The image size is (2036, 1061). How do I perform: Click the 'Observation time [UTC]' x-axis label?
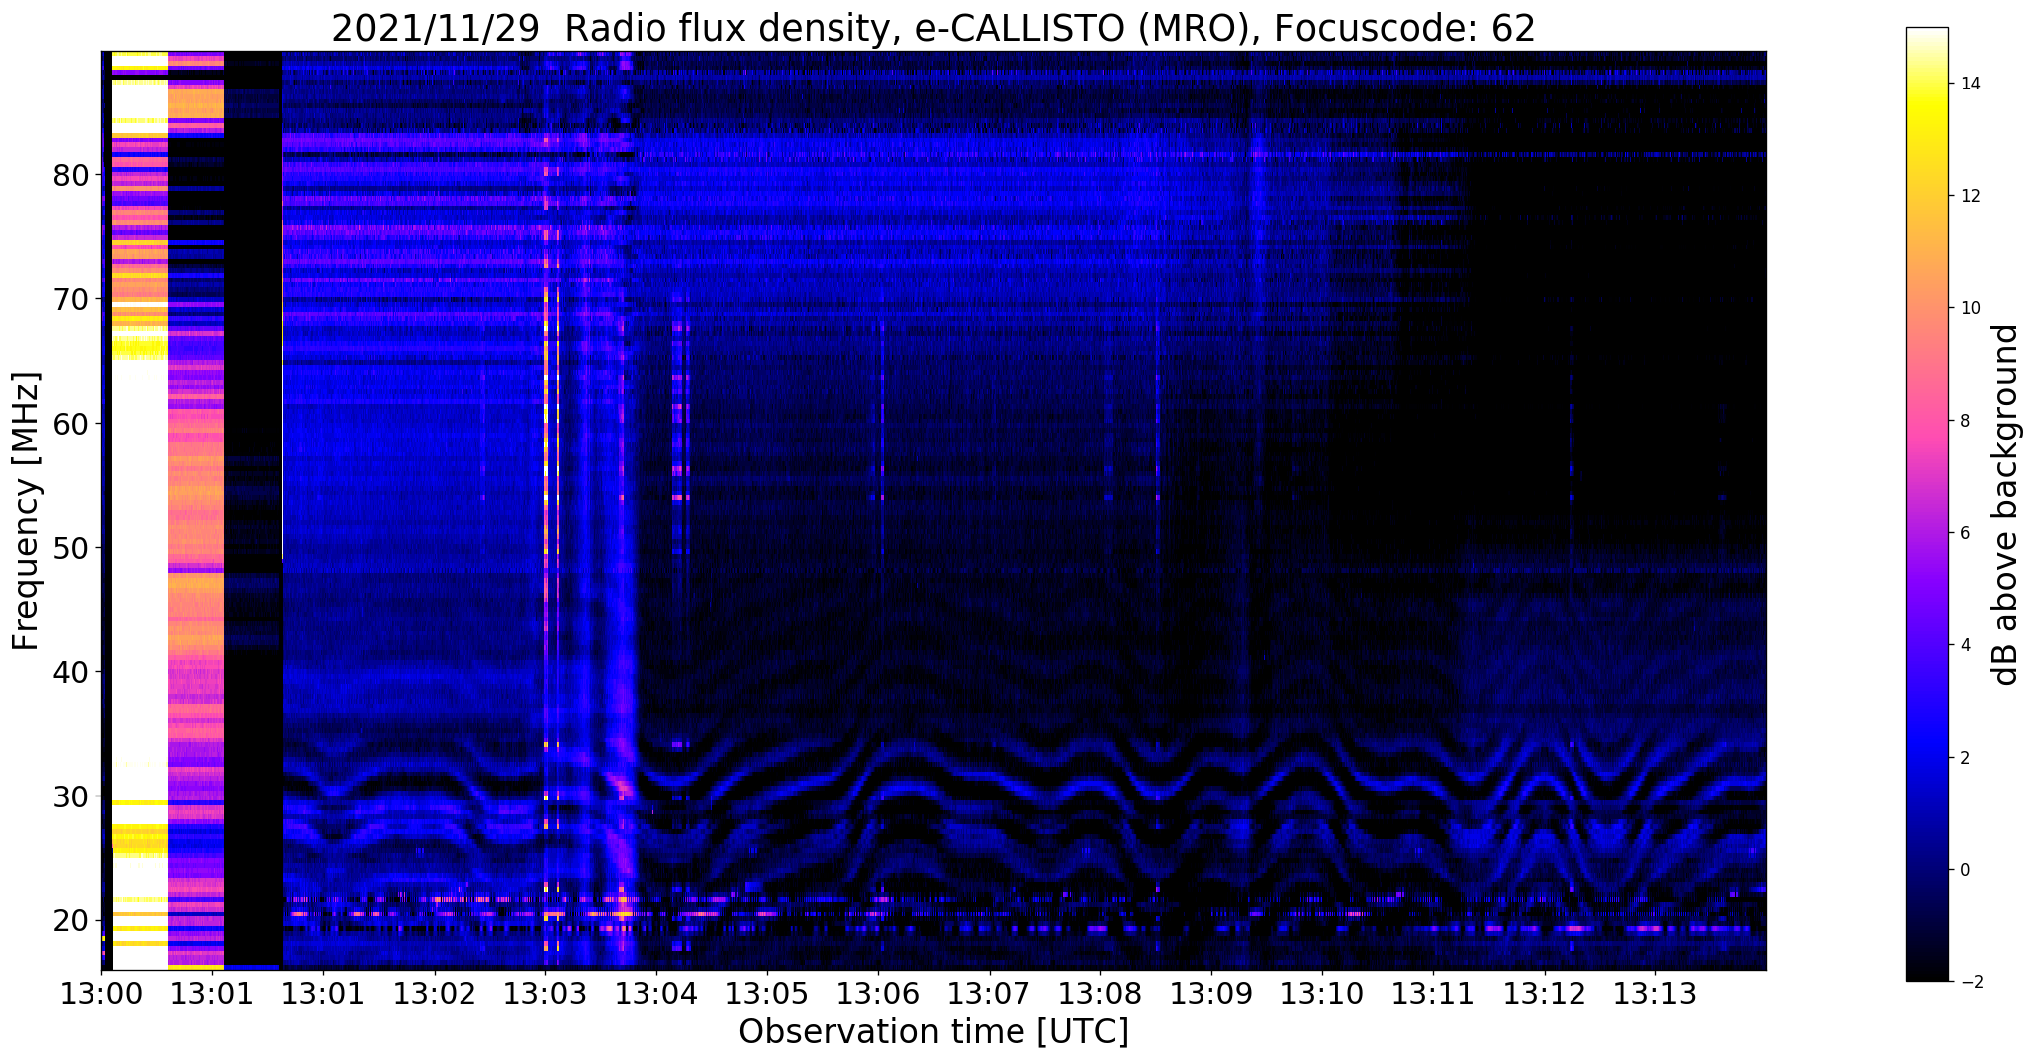(933, 1032)
